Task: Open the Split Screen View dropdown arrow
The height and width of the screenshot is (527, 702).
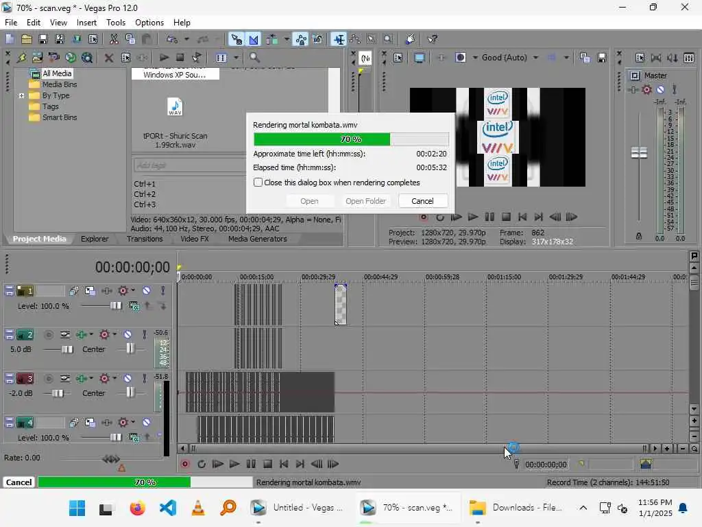Action: click(x=475, y=58)
